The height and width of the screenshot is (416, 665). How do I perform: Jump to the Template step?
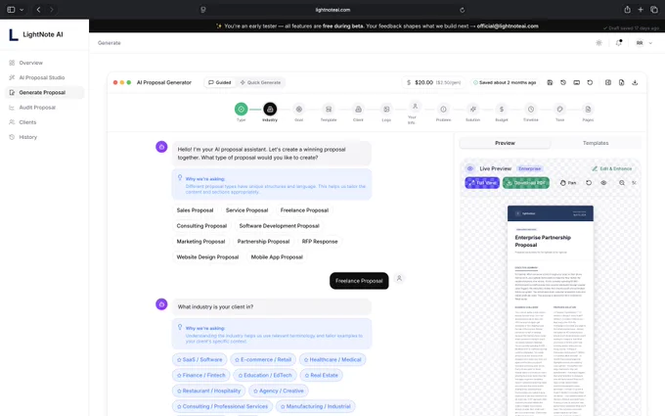(329, 109)
